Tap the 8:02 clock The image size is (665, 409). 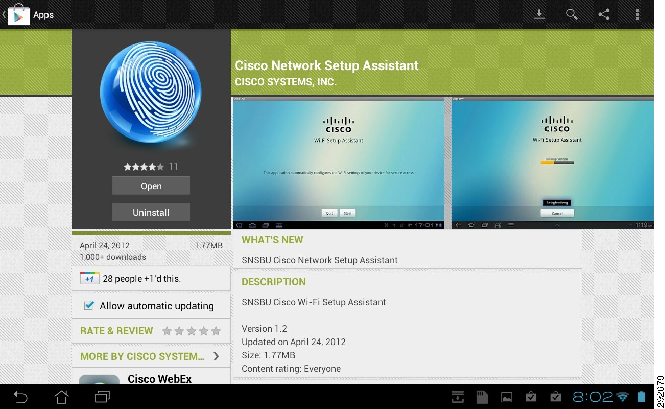point(592,397)
